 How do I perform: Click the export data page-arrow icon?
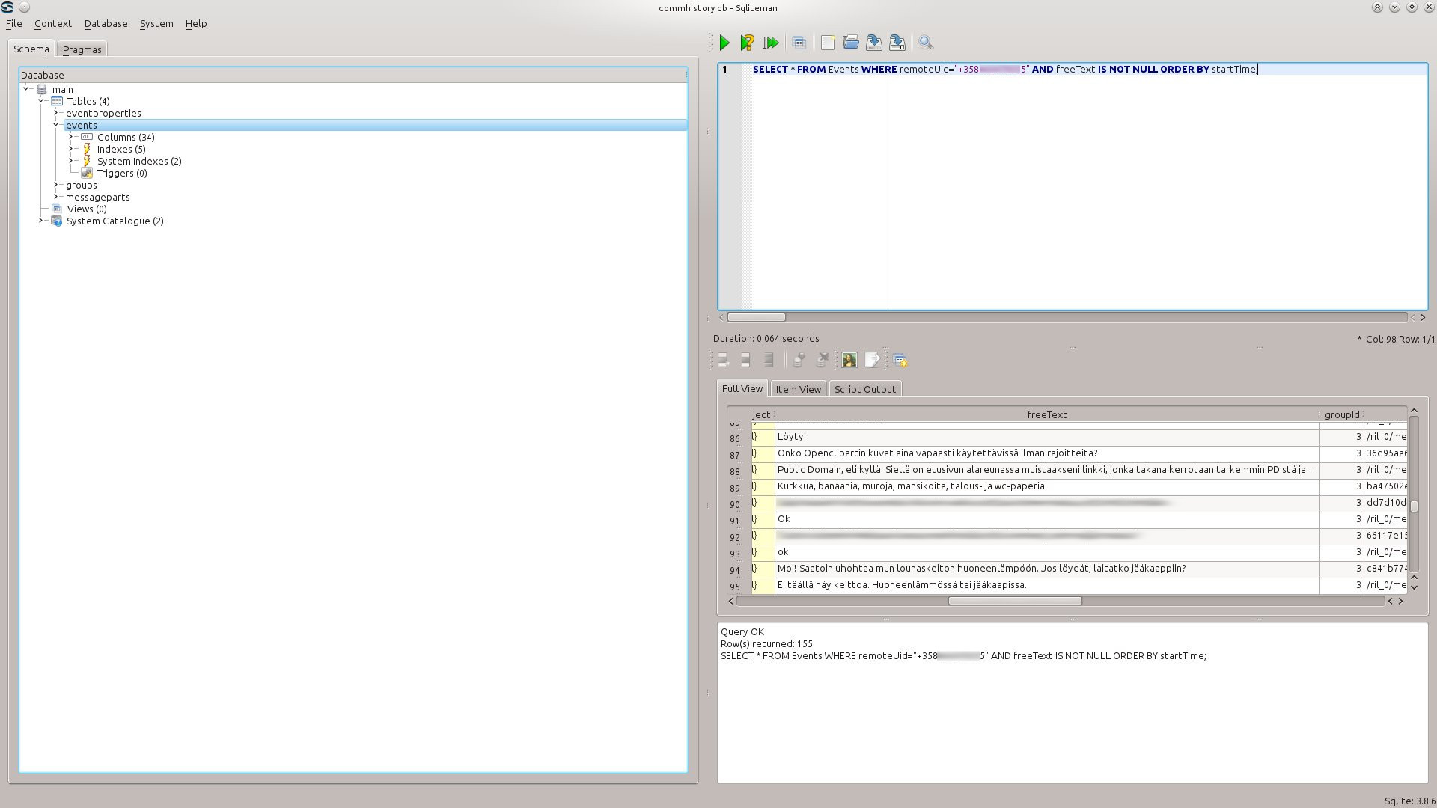(x=872, y=360)
